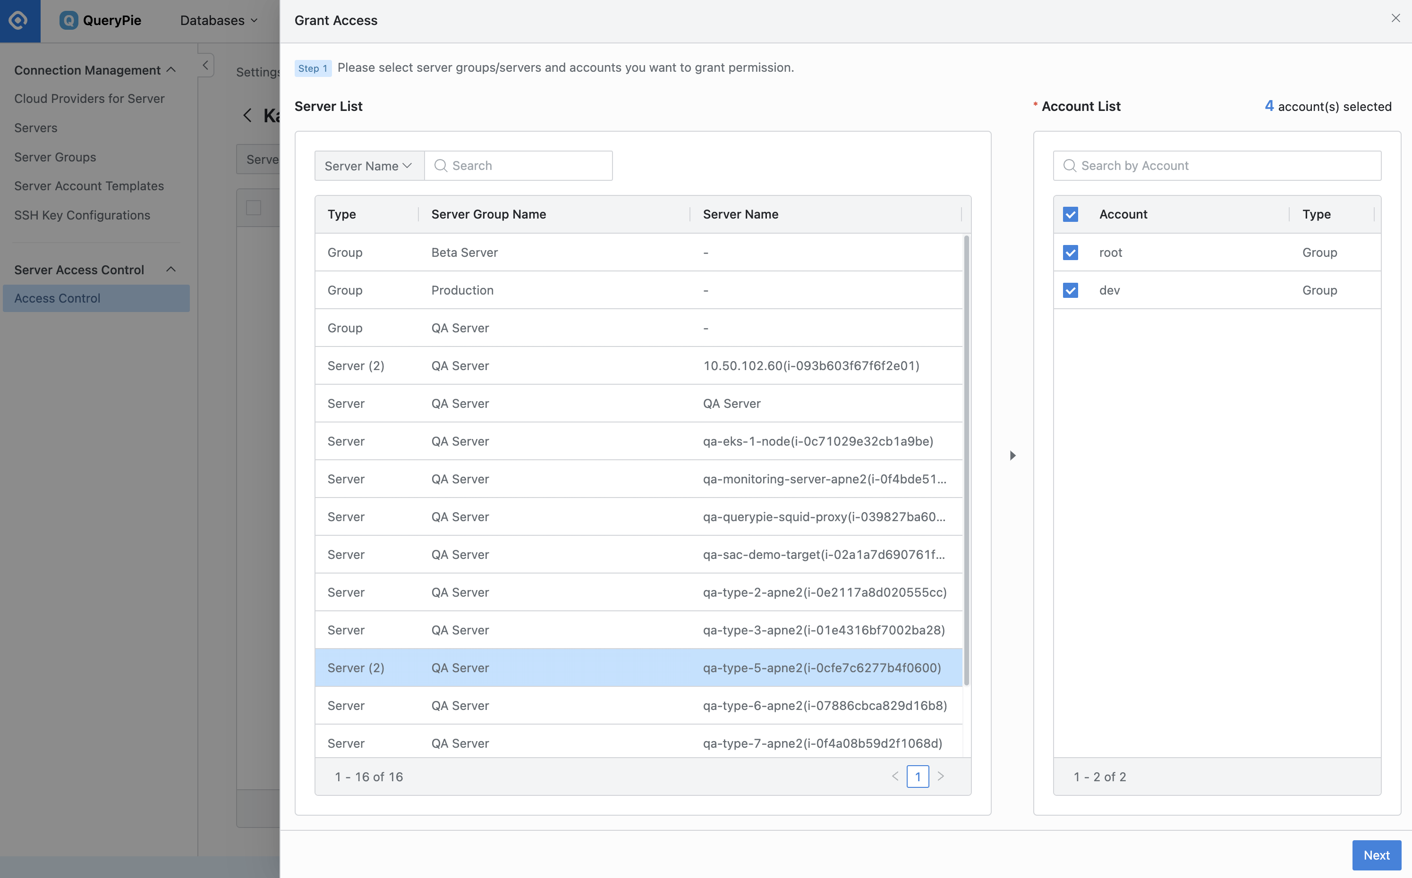Go to previous page of the server list
This screenshot has width=1412, height=878.
pyautogui.click(x=895, y=777)
